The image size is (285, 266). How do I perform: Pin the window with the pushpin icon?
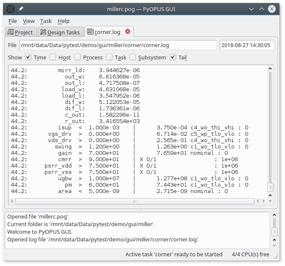click(21, 8)
